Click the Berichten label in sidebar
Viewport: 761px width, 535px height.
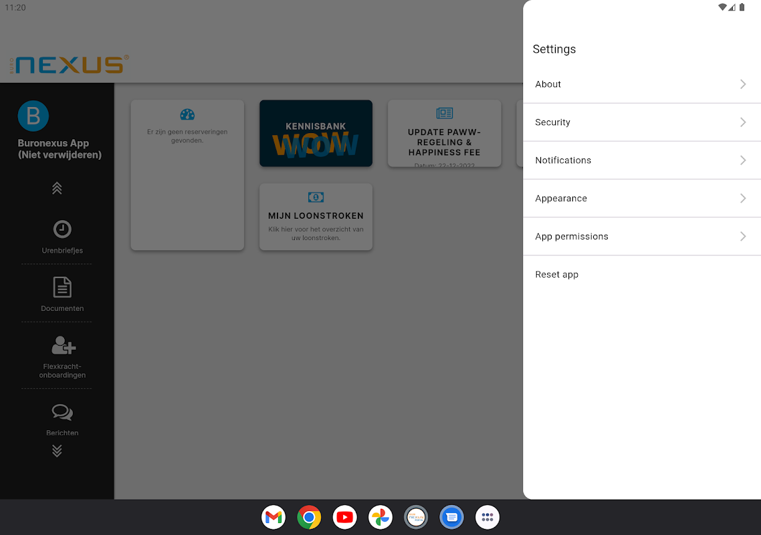[x=62, y=433]
